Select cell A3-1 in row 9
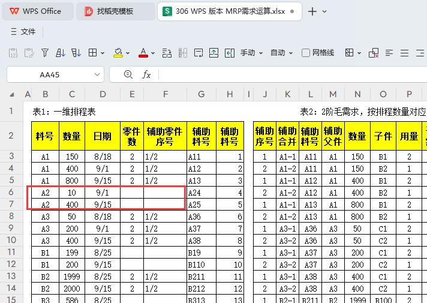This screenshot has width=427, height=303. click(x=287, y=229)
